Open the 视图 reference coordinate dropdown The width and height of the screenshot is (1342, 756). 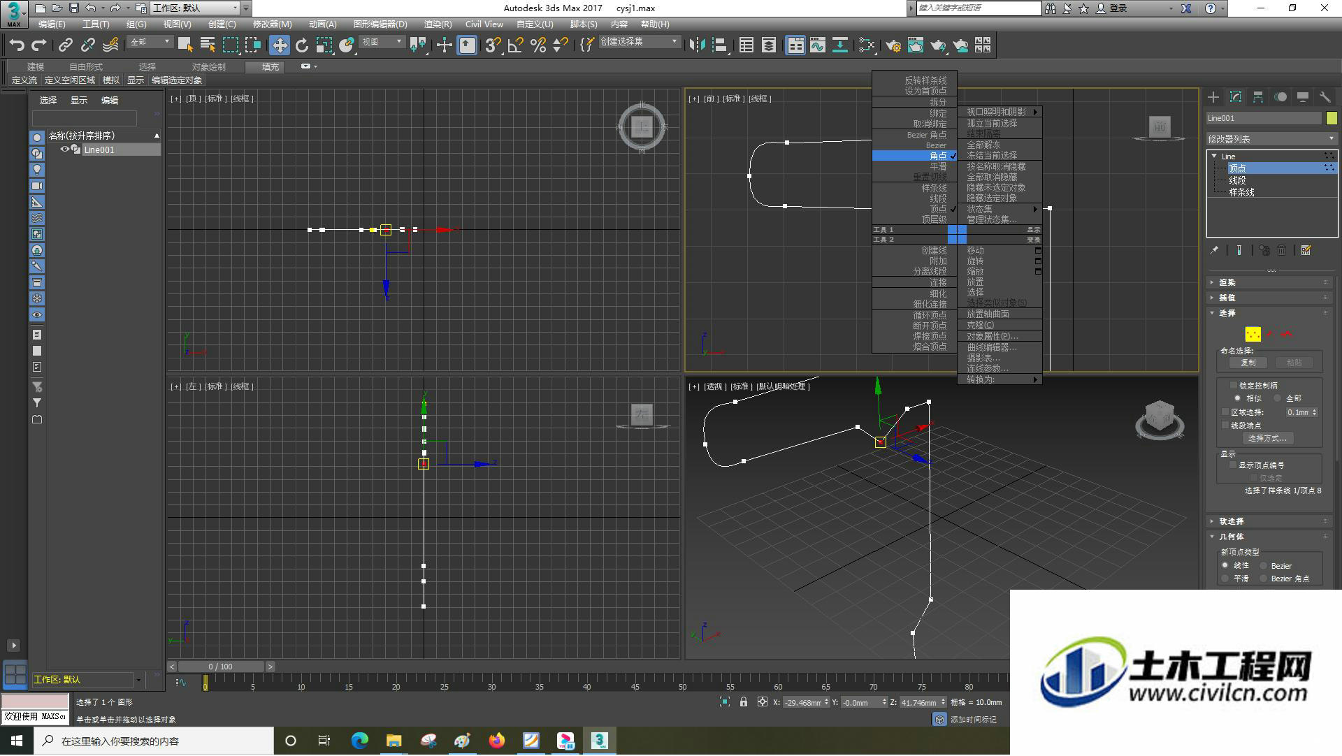pyautogui.click(x=382, y=42)
